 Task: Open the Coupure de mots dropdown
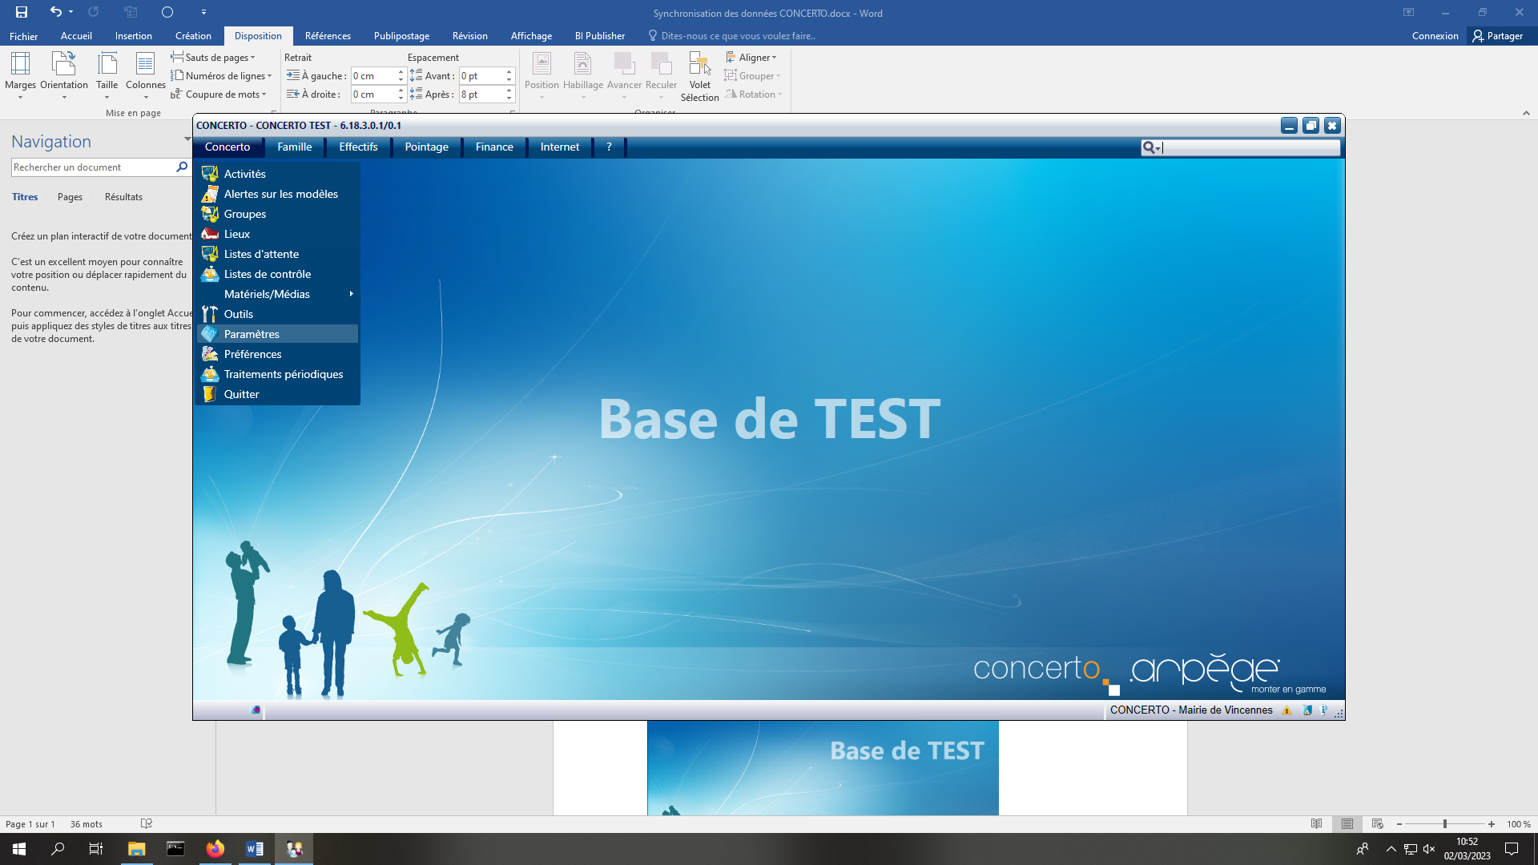click(x=218, y=94)
